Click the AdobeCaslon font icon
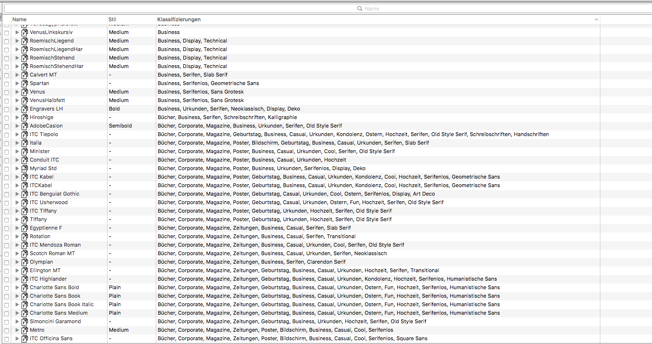 click(x=25, y=126)
